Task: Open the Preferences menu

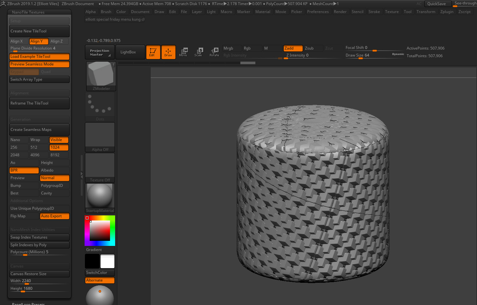Action: (x=318, y=12)
